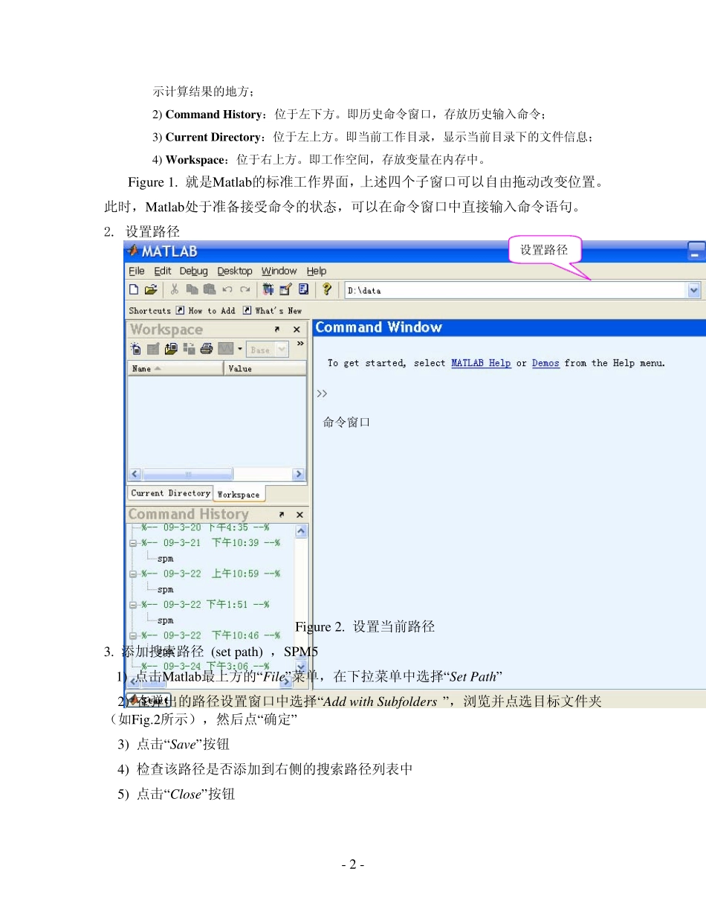Image resolution: width=706 pixels, height=915 pixels.
Task: Click the Redo arrow icon
Action: (x=245, y=289)
